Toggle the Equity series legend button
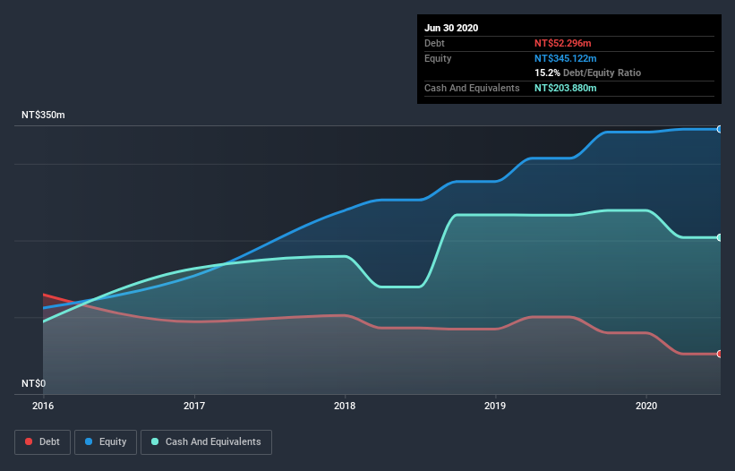735x471 pixels. tap(106, 442)
